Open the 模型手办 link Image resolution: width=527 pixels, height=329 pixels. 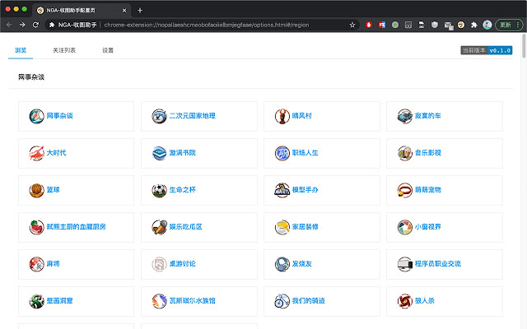tap(305, 190)
